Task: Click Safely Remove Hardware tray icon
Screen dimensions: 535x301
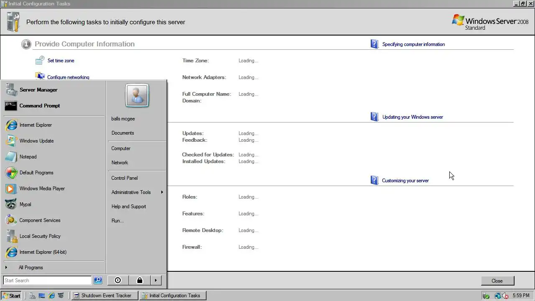Action: pos(486,296)
